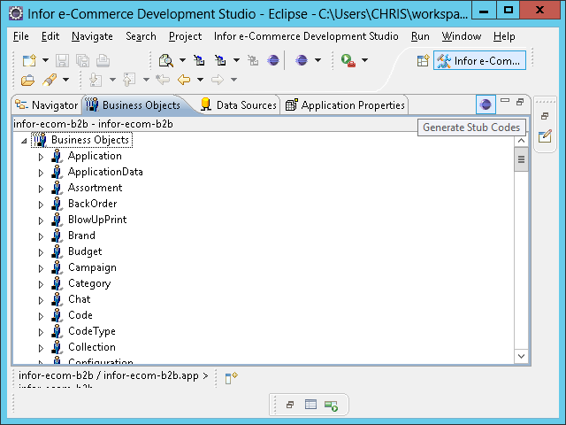
Task: Select the BlowUpPrint tree item
Action: pos(96,220)
